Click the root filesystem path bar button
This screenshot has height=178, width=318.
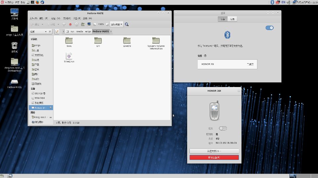click(x=68, y=32)
